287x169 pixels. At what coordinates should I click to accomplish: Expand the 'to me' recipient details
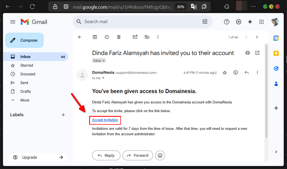(103, 78)
